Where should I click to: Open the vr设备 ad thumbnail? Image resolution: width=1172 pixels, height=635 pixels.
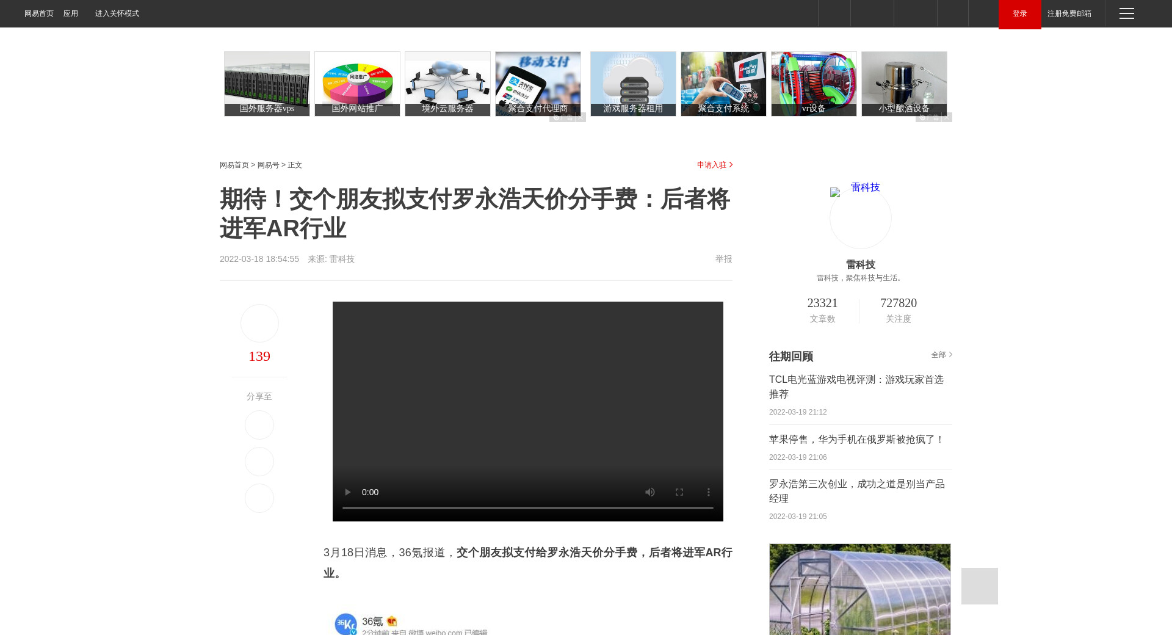(814, 84)
